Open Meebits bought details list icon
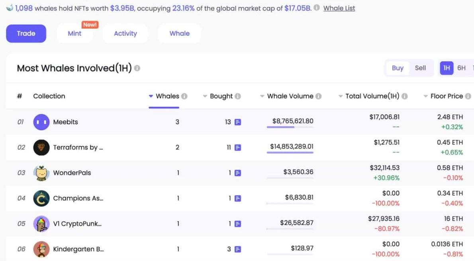 click(x=238, y=122)
